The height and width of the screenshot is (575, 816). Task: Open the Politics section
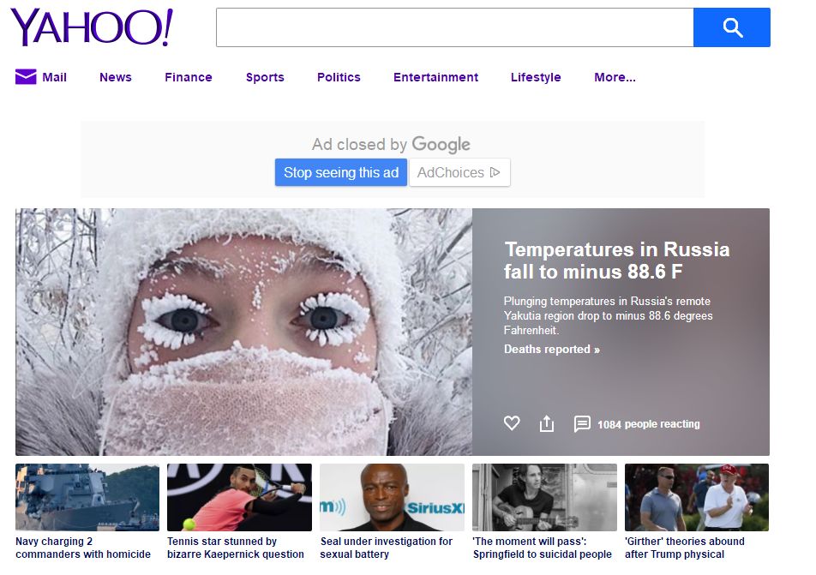[x=339, y=77]
